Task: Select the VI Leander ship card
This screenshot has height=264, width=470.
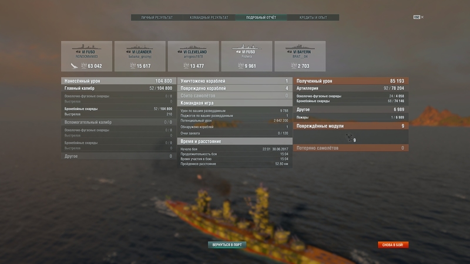Action: 140,56
